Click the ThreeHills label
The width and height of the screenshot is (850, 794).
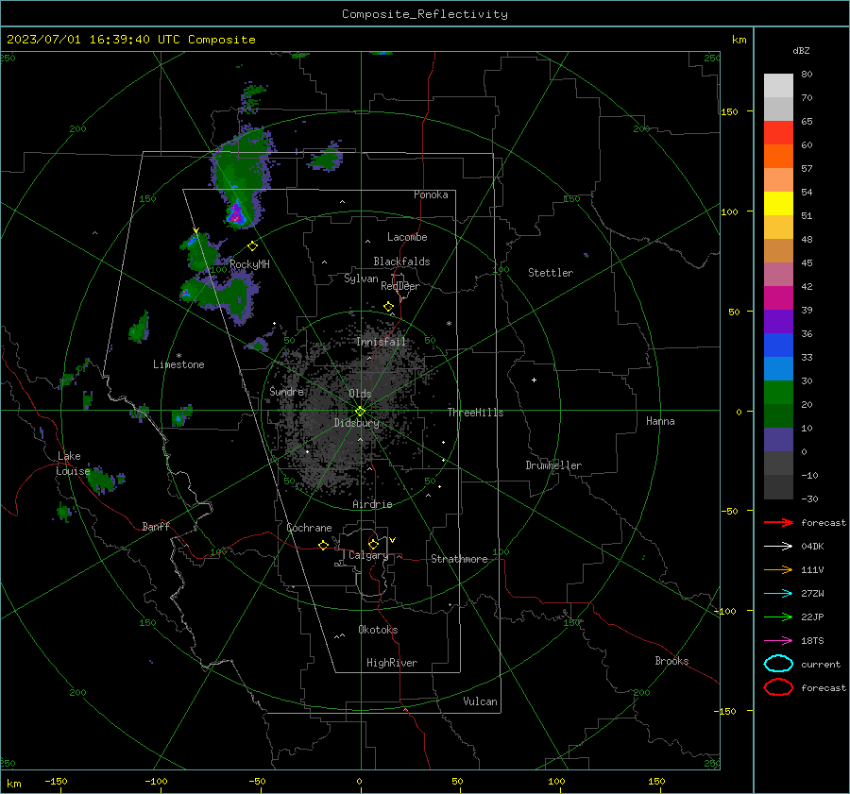pos(475,413)
